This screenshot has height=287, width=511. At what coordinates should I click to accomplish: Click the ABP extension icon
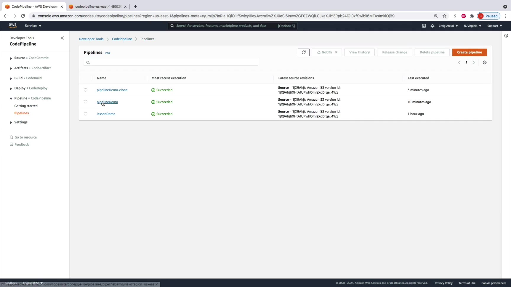coord(463,16)
